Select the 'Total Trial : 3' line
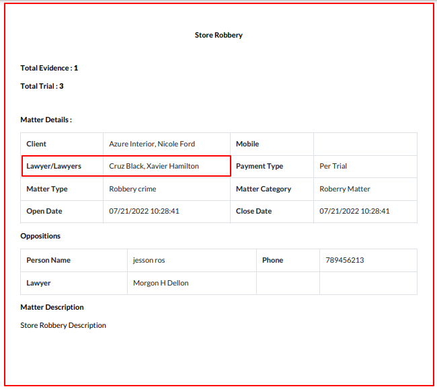The height and width of the screenshot is (389, 437). [x=42, y=86]
